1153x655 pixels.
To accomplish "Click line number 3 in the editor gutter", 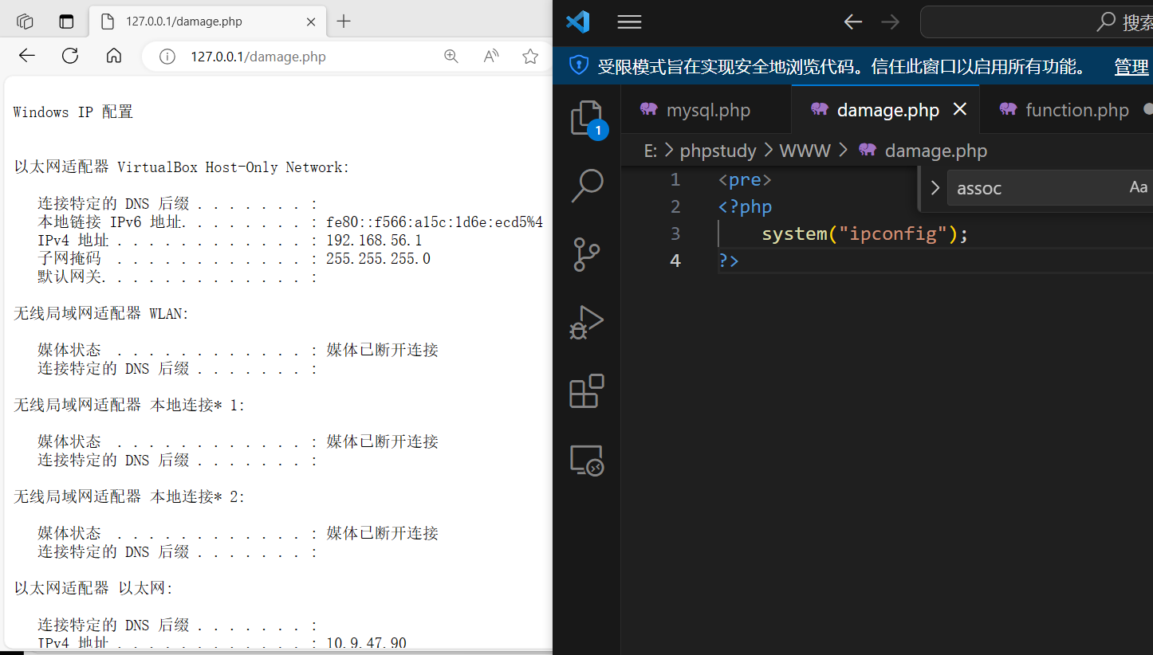I will 675,233.
